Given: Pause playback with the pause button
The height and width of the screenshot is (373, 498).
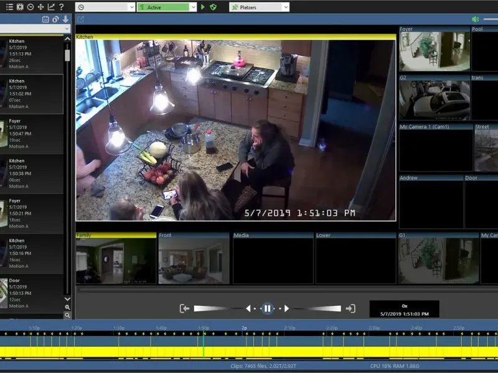Looking at the screenshot, I should (x=268, y=308).
